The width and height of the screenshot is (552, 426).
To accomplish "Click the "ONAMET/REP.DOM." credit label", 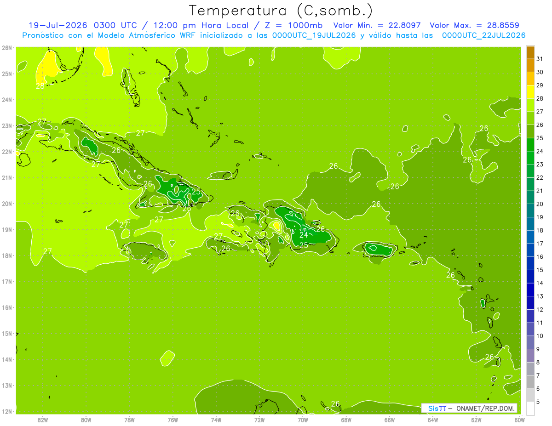I will (x=485, y=408).
